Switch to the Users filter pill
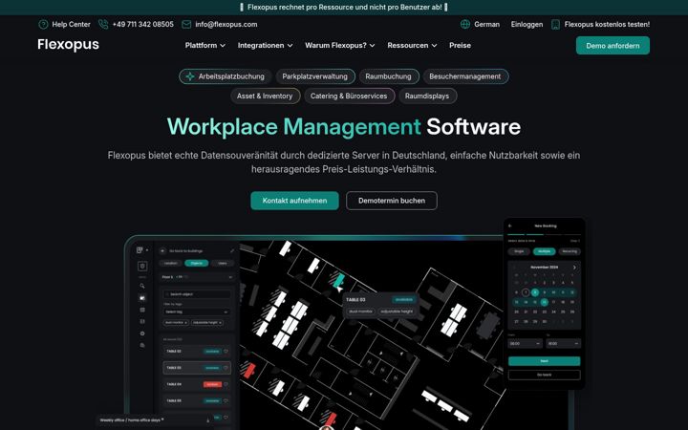 point(223,264)
